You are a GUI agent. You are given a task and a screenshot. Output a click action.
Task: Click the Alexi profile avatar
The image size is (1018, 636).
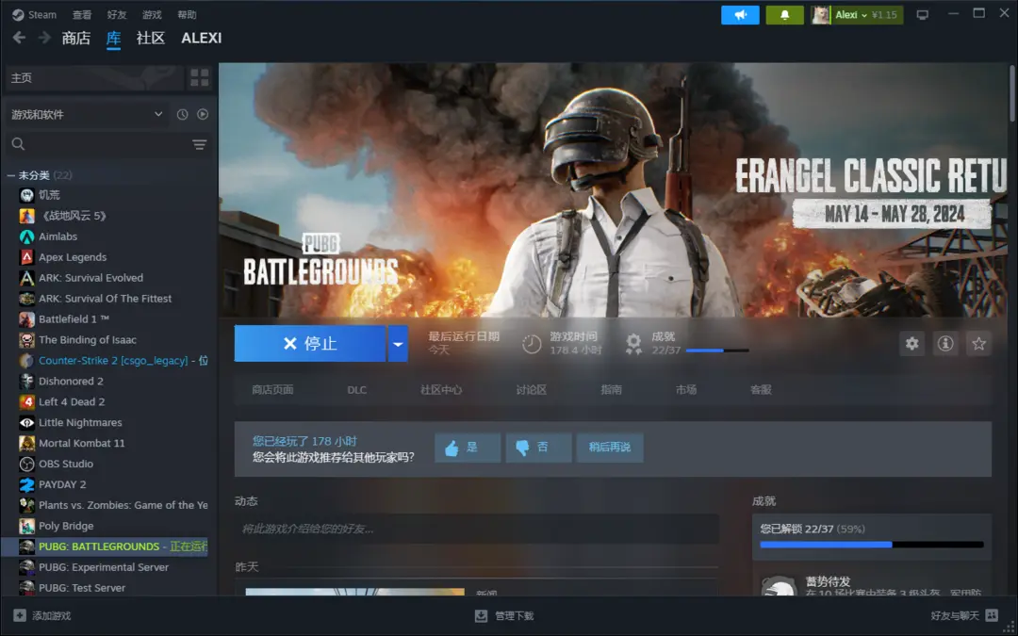tap(821, 15)
